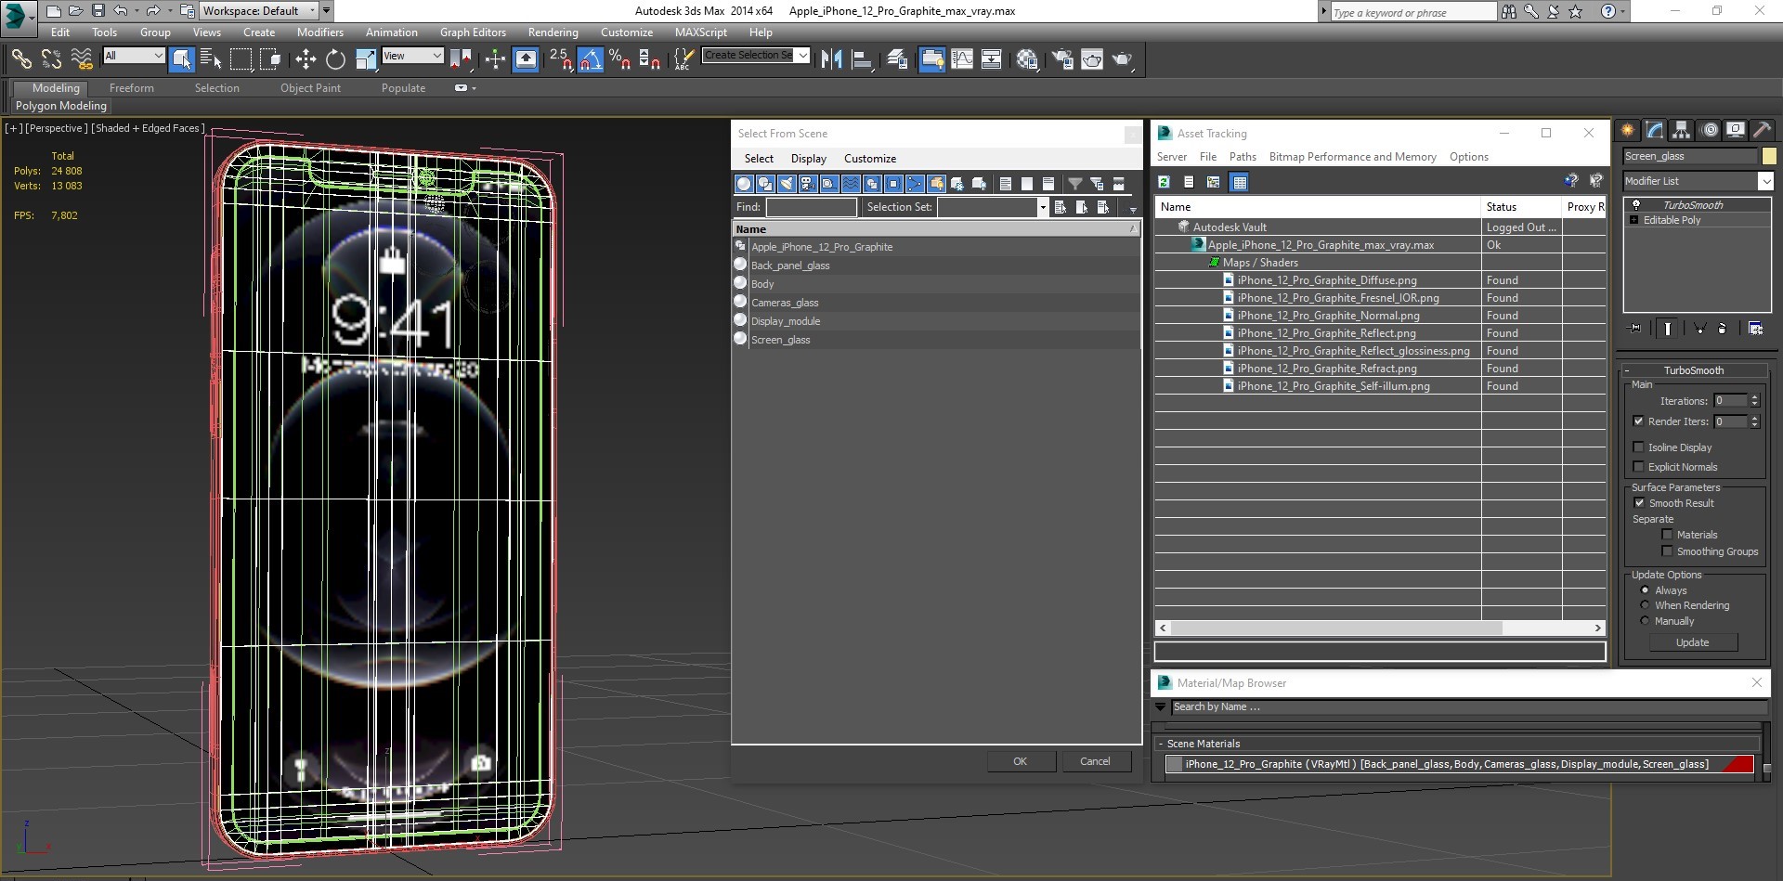1783x881 pixels.
Task: Select Cameras_glass in scene list
Action: click(935, 303)
